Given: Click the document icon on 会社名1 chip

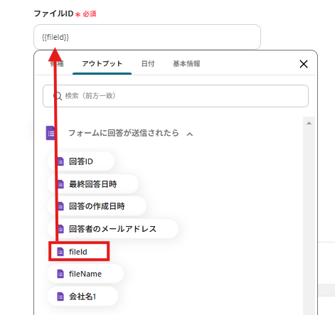Looking at the screenshot, I should pyautogui.click(x=60, y=297).
